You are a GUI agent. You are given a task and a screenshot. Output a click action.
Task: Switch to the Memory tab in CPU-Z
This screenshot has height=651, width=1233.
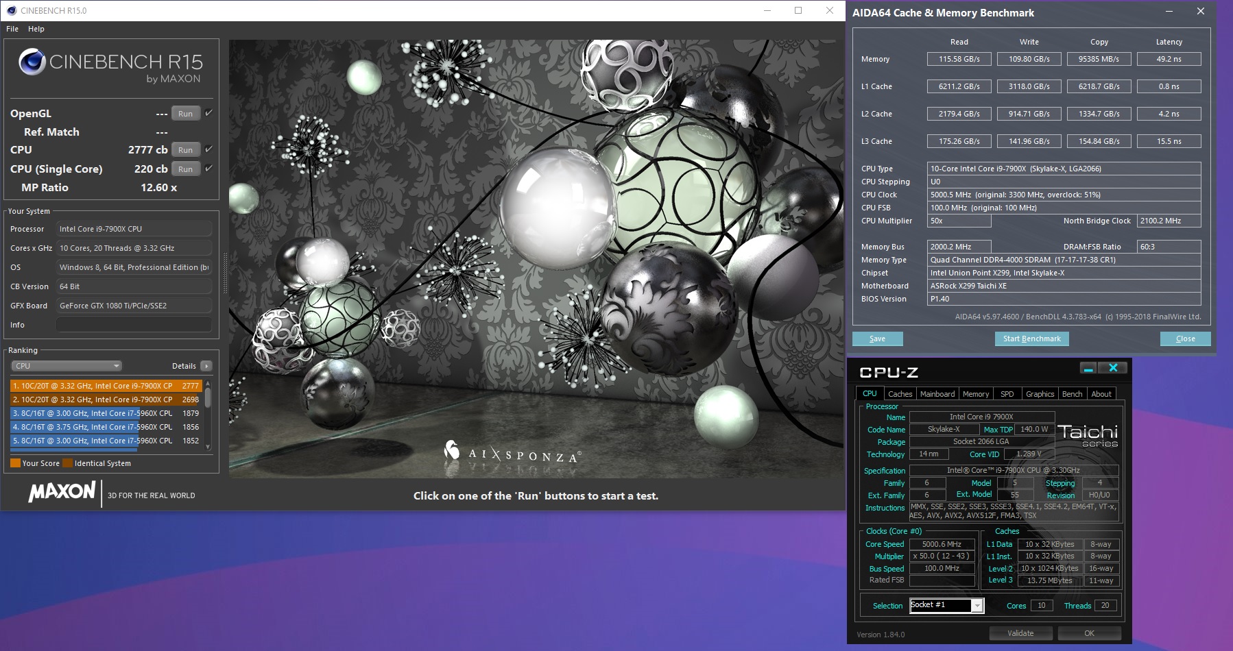tap(976, 394)
